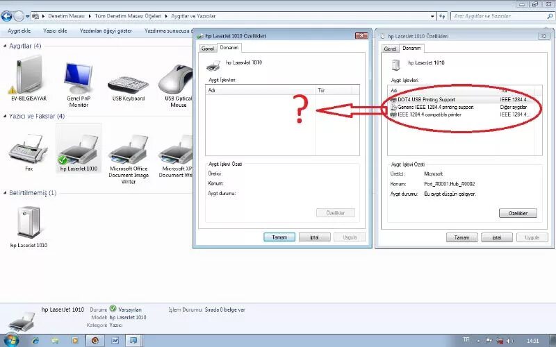
Task: Collapse the Belirtilmemiş (1) group
Action: [5, 193]
